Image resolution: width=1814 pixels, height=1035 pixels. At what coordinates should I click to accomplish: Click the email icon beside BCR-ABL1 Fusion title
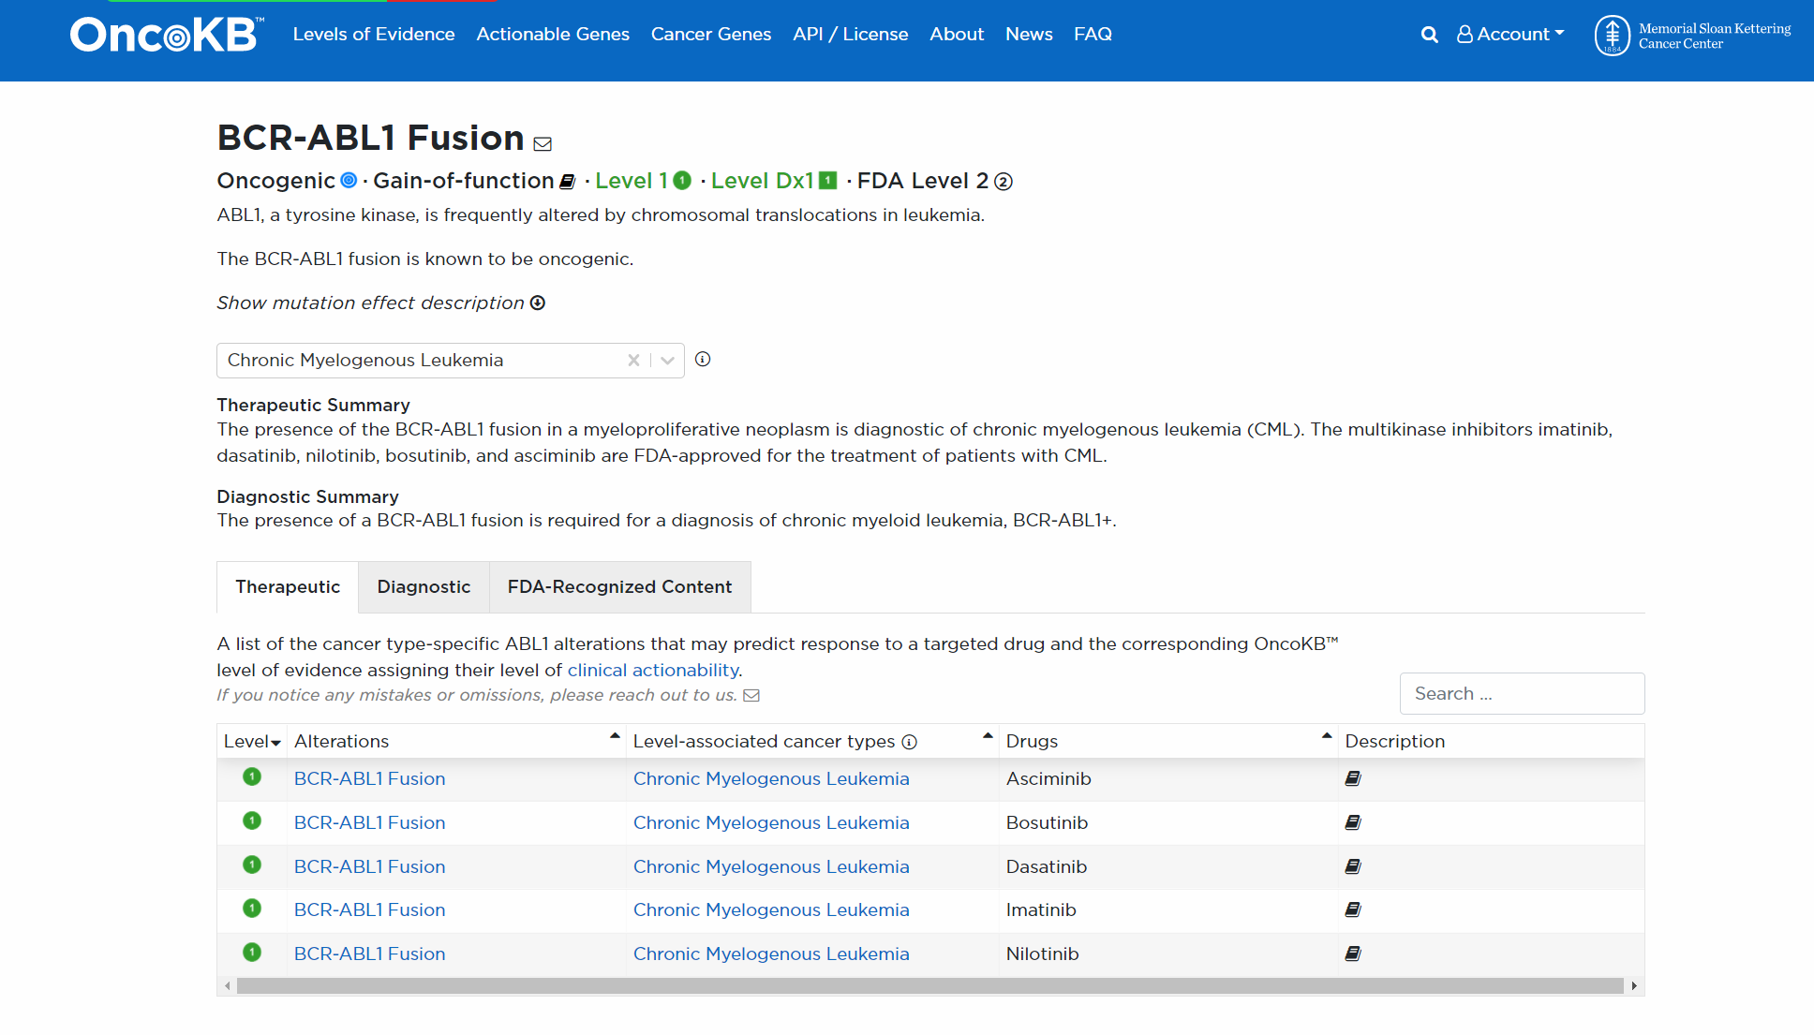point(543,143)
